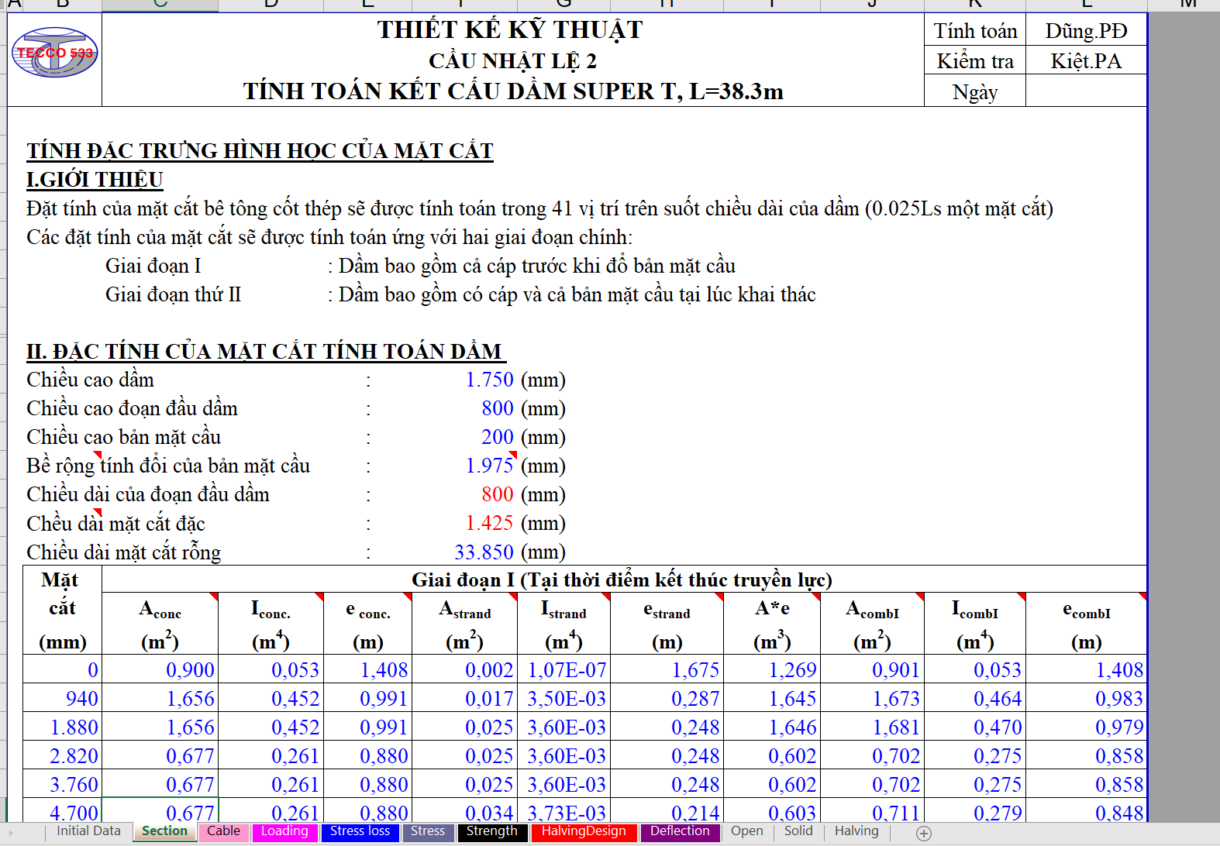This screenshot has height=846, width=1220.
Task: Go to the Stress loss sheet tab
Action: tap(360, 831)
